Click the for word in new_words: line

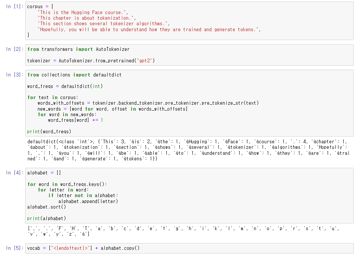pyautogui.click(x=67, y=115)
